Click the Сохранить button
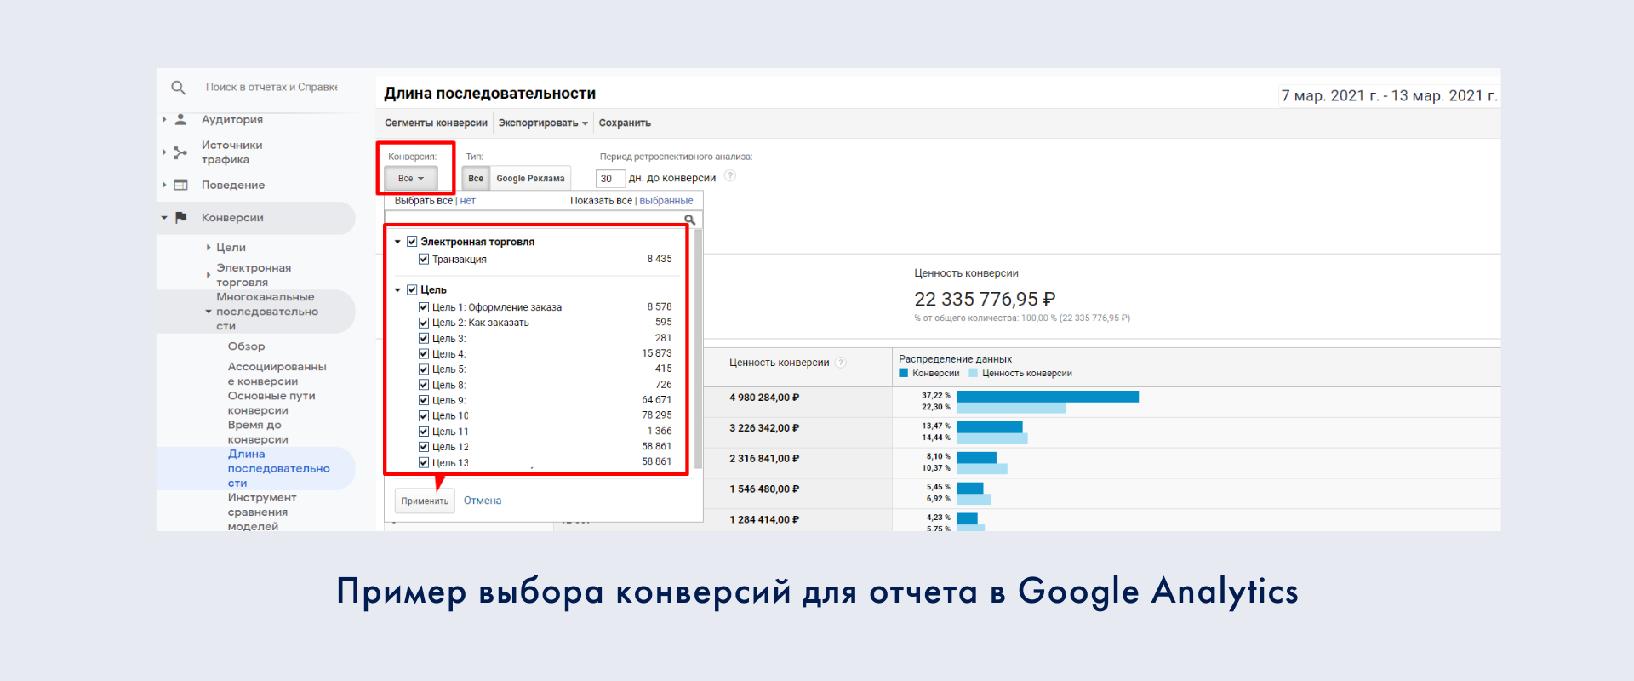The width and height of the screenshot is (1634, 681). pos(625,123)
